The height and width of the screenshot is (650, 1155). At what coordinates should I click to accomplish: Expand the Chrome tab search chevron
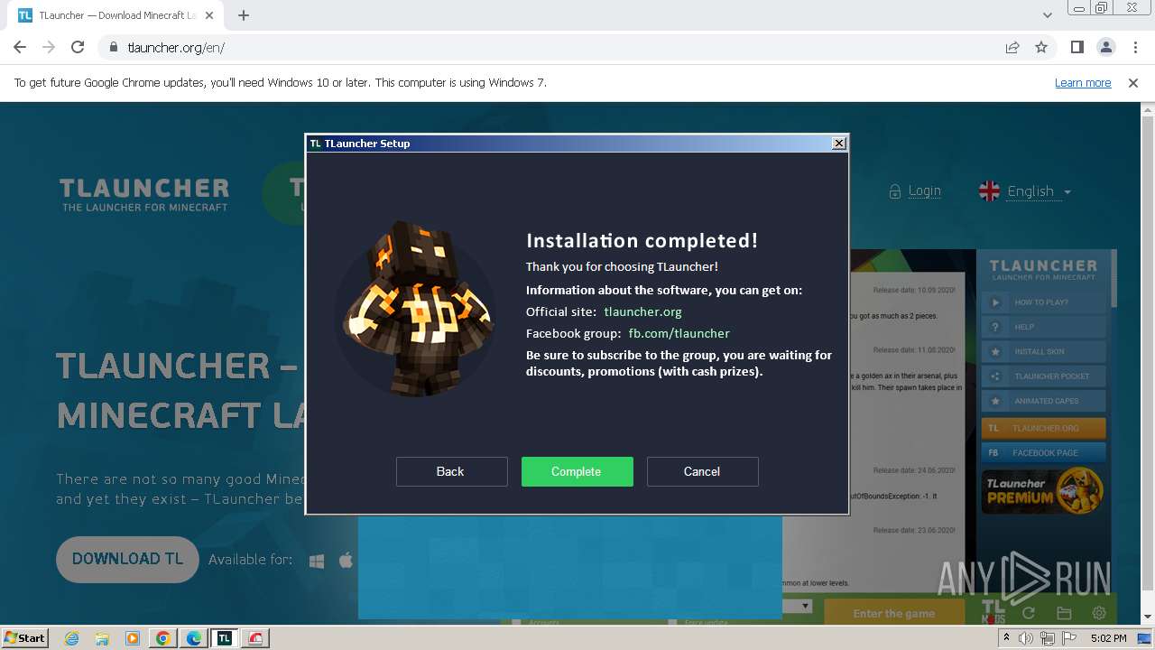click(1047, 15)
